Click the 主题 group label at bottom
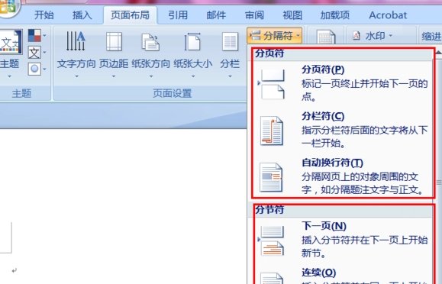The height and width of the screenshot is (284, 442). pyautogui.click(x=21, y=93)
